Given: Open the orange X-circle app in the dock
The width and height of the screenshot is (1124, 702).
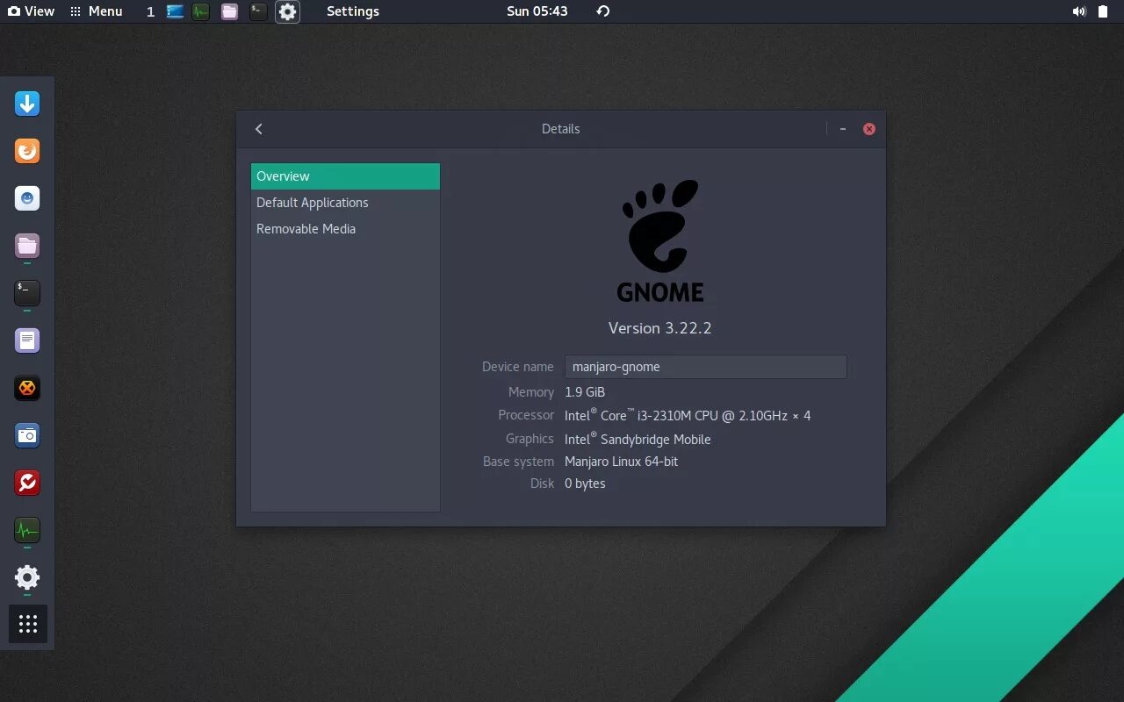Looking at the screenshot, I should tap(27, 388).
